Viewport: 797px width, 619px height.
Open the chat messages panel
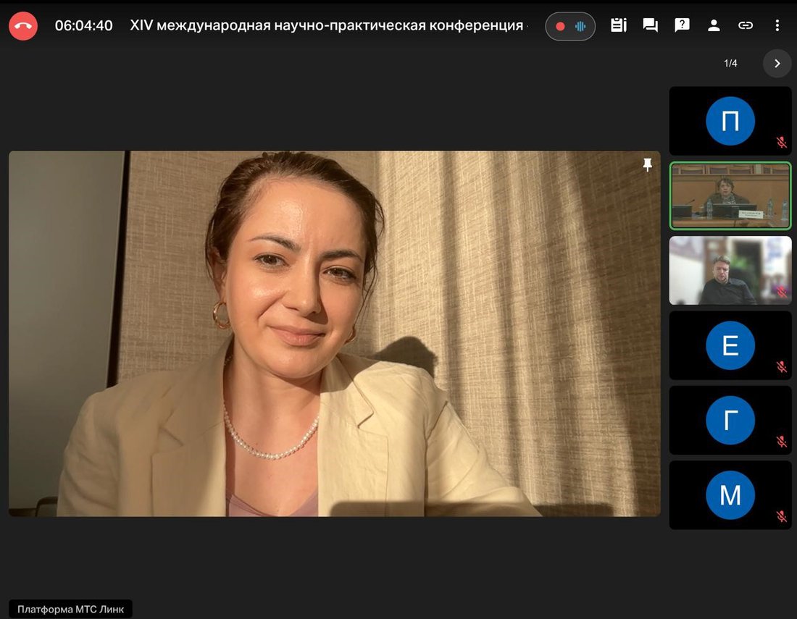pos(650,25)
